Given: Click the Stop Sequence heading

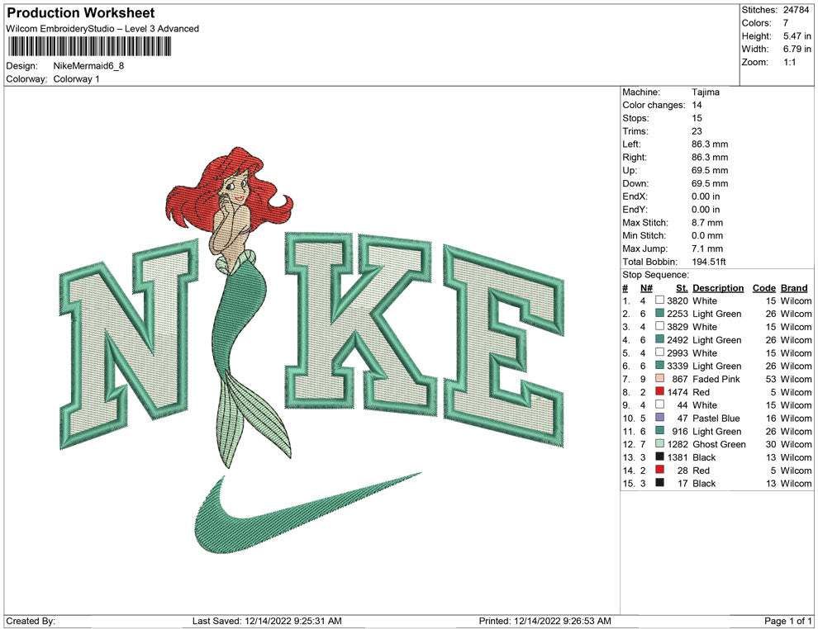Looking at the screenshot, I should 655,275.
